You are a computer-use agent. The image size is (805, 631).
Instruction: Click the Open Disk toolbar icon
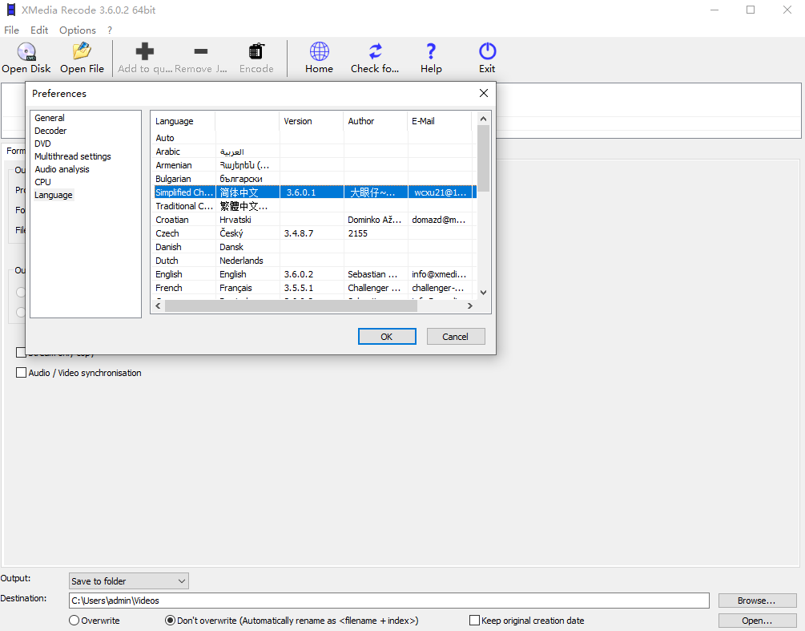coord(26,52)
